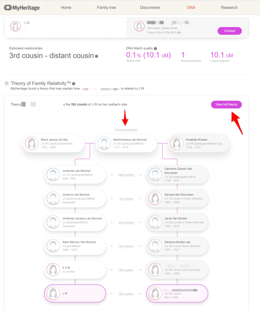This screenshot has height=310, width=260.
Task: Click Maria Jans(e) de Hej's profile photo
Action: 32,143
